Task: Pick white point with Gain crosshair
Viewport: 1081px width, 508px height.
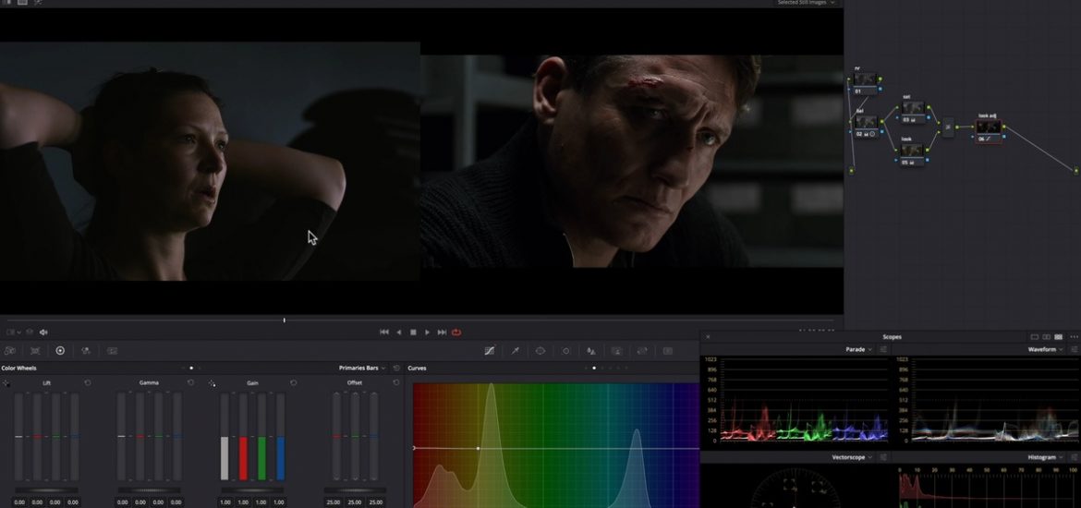Action: click(x=212, y=382)
